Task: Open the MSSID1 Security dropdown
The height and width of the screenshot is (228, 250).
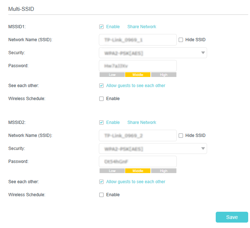Action: (153, 53)
